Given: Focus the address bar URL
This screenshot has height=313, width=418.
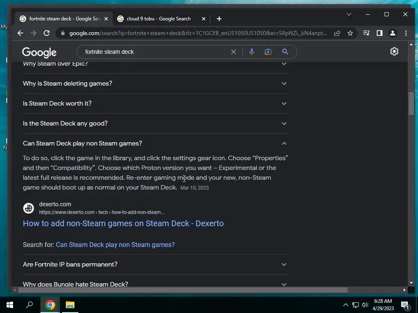Looking at the screenshot, I should tap(198, 33).
